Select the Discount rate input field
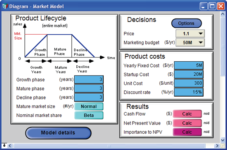The height and width of the screenshot is (150, 227). tap(189, 92)
